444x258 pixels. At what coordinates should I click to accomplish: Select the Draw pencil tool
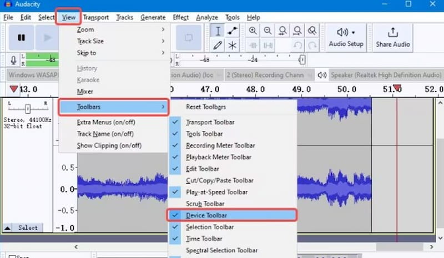point(218,45)
